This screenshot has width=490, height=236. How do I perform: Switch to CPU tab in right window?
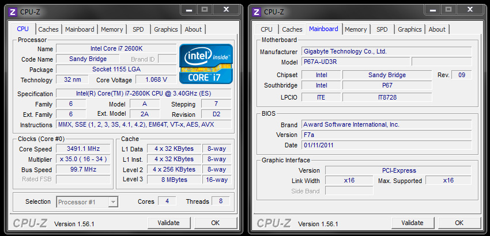[x=266, y=29]
